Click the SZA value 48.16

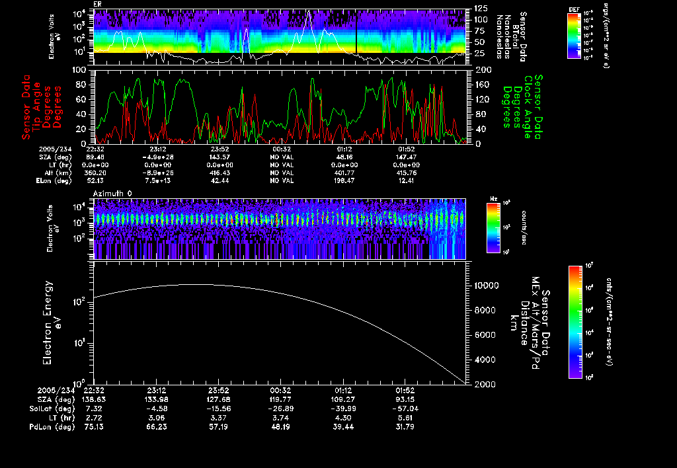click(x=344, y=157)
